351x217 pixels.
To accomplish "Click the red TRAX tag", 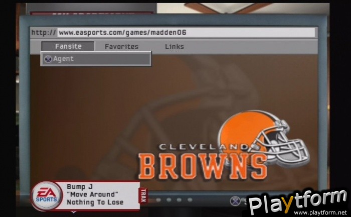I will [x=143, y=196].
